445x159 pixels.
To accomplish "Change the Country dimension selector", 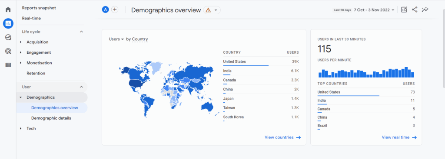I will click(139, 39).
